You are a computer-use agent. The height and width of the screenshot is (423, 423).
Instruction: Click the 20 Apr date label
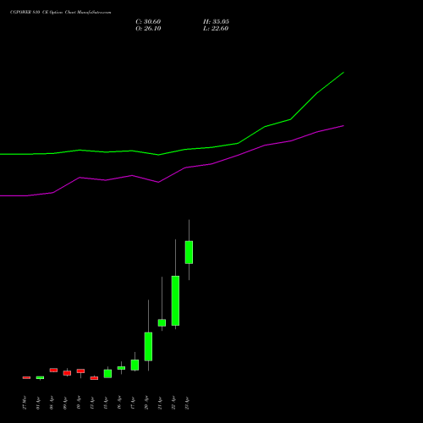tap(146, 403)
